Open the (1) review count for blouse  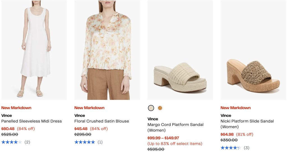tap(100, 142)
